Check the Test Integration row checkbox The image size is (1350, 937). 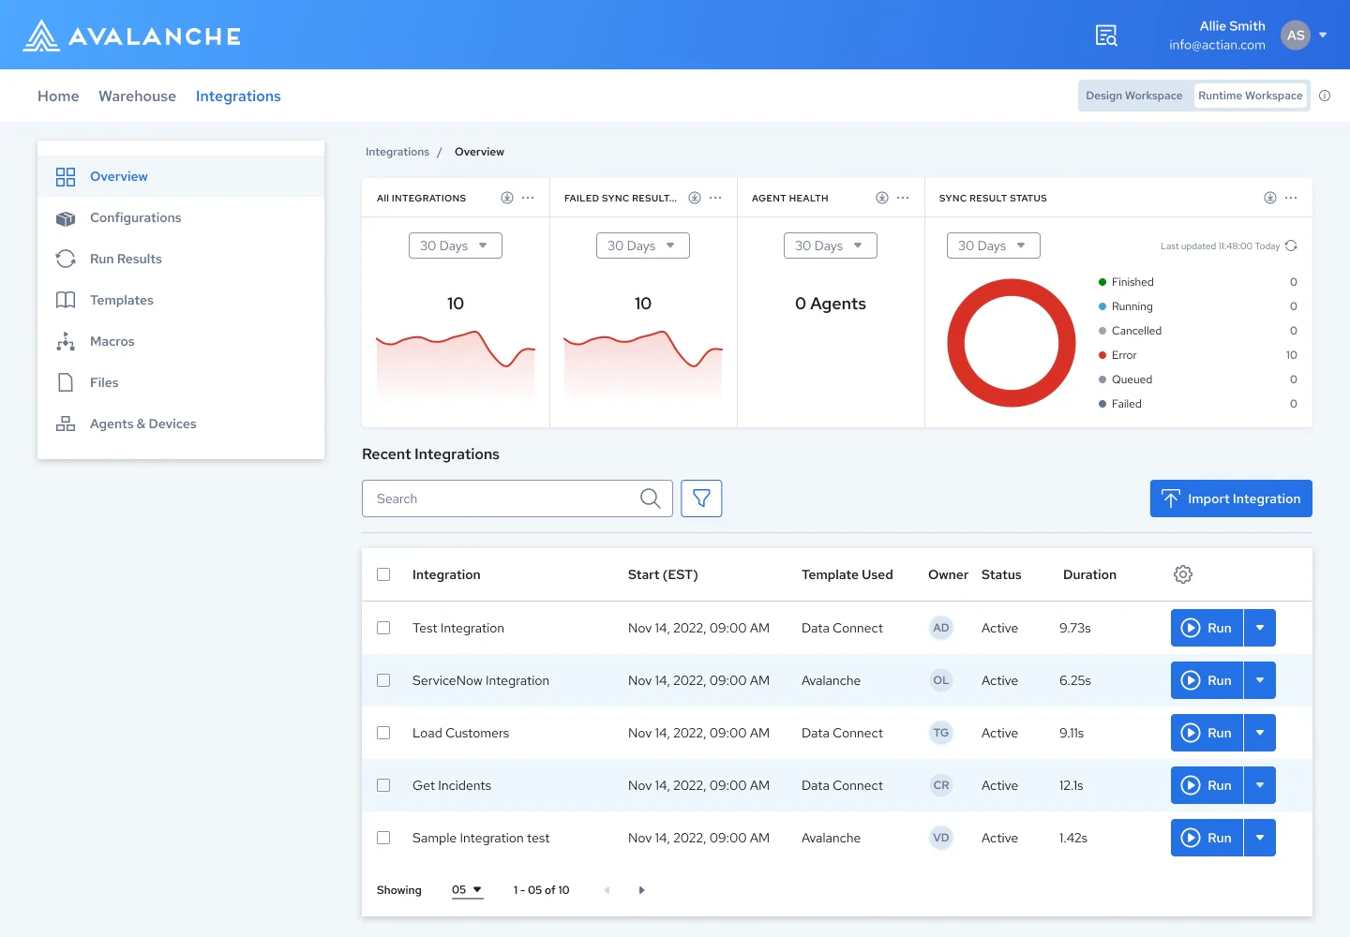[383, 628]
